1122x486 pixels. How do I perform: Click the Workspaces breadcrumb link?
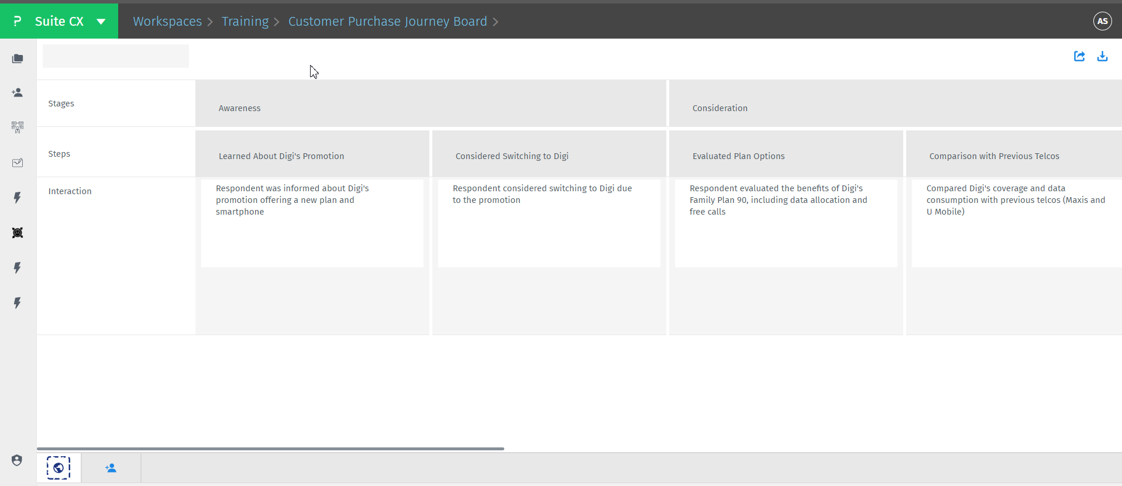pyautogui.click(x=167, y=22)
